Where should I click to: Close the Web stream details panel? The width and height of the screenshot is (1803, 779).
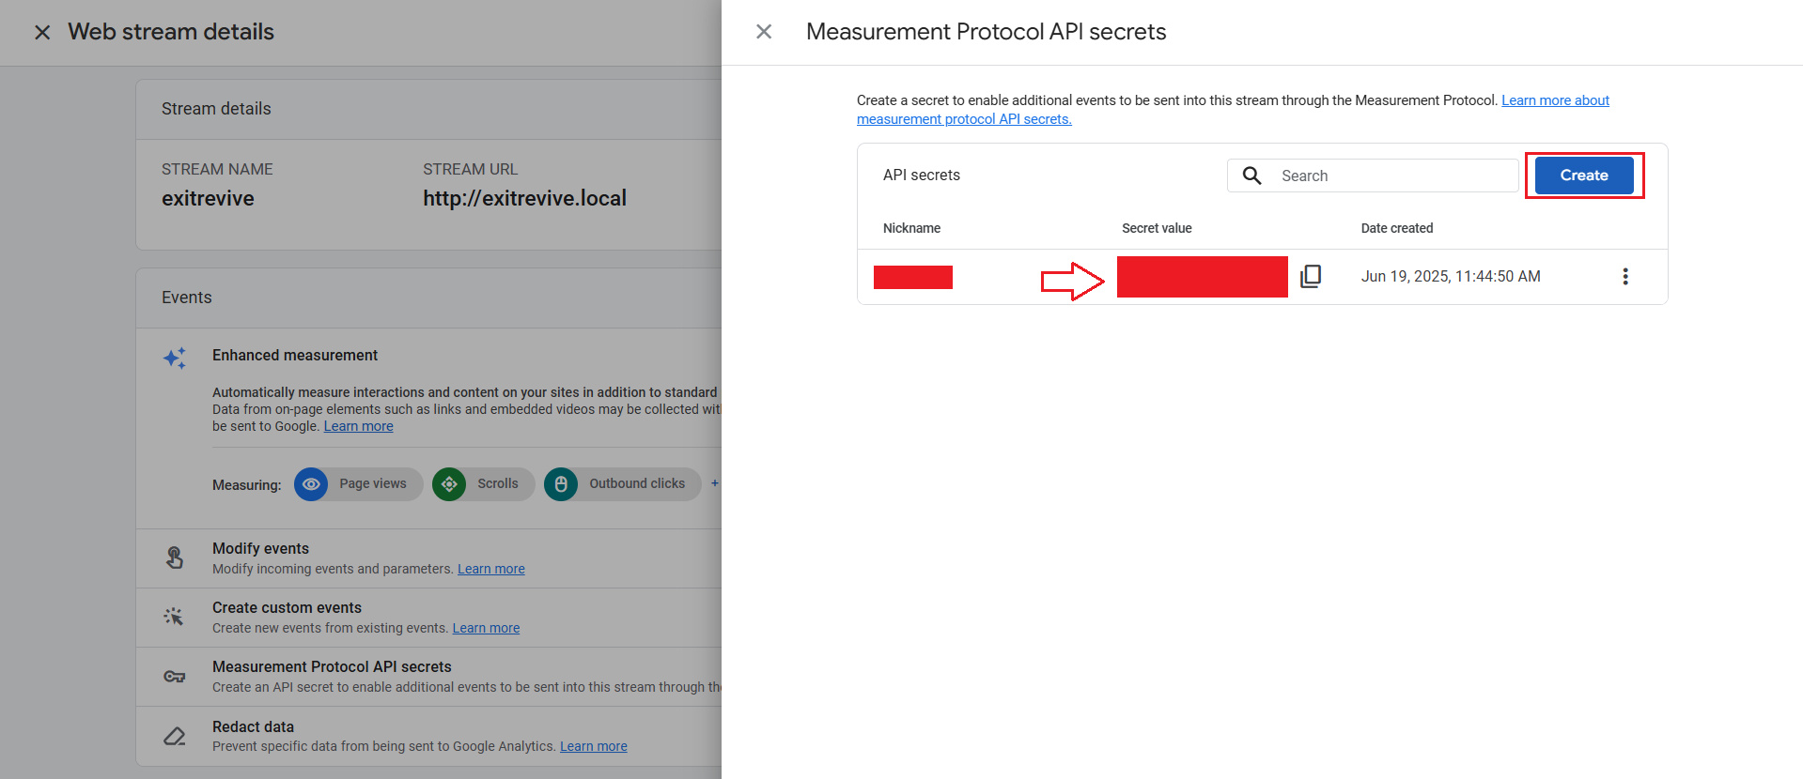click(42, 32)
